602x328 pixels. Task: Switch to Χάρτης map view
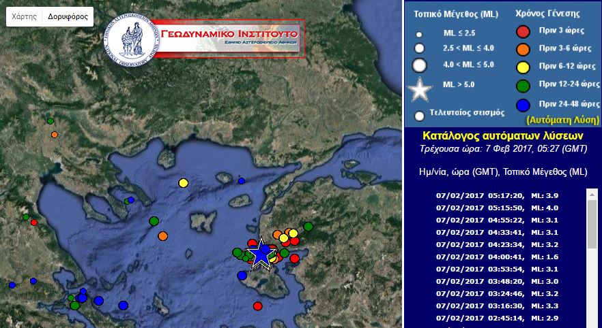24,17
